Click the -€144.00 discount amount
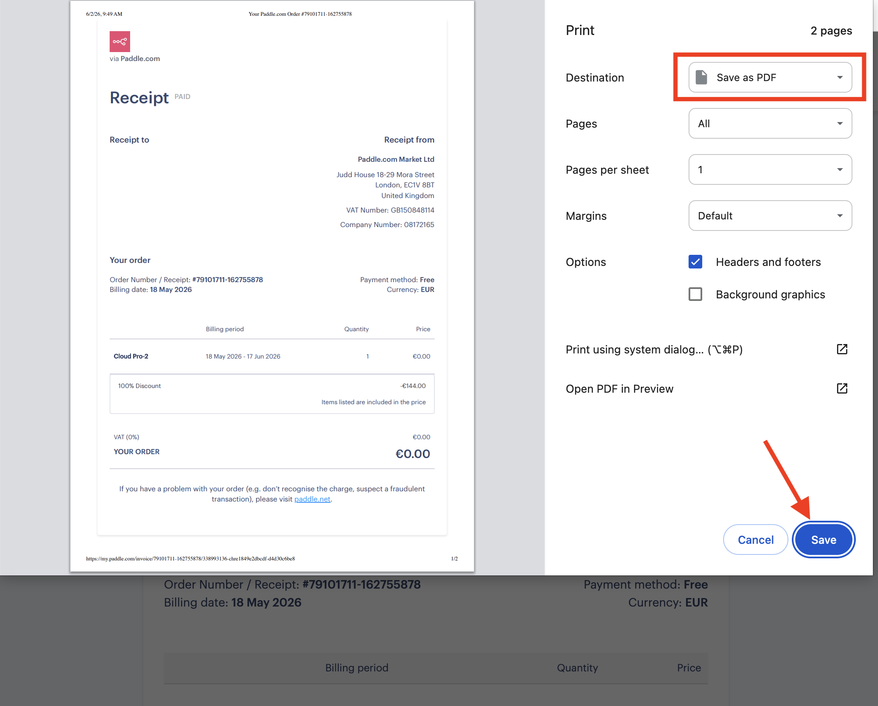The width and height of the screenshot is (878, 706). [413, 386]
